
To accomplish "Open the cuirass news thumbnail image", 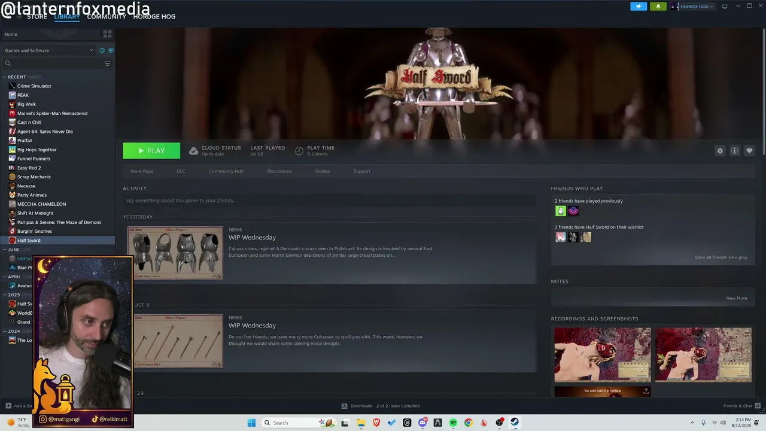I will (x=175, y=253).
